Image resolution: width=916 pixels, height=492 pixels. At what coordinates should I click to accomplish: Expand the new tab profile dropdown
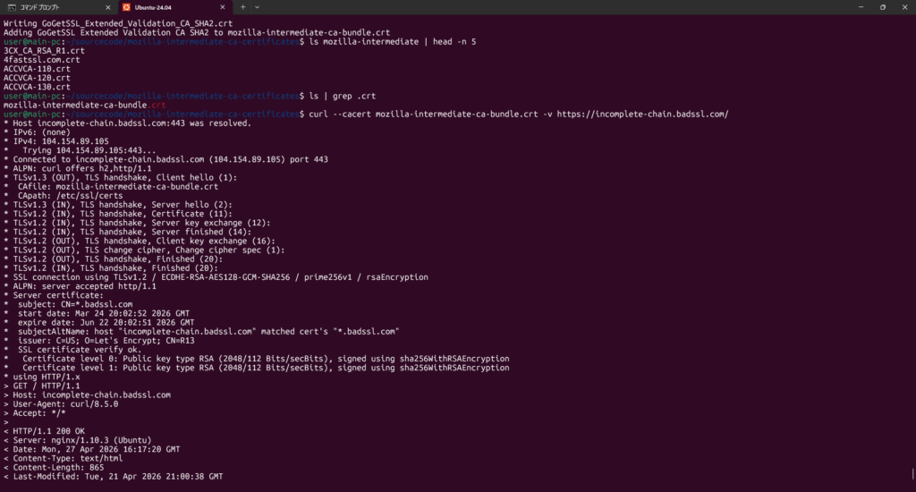257,6
